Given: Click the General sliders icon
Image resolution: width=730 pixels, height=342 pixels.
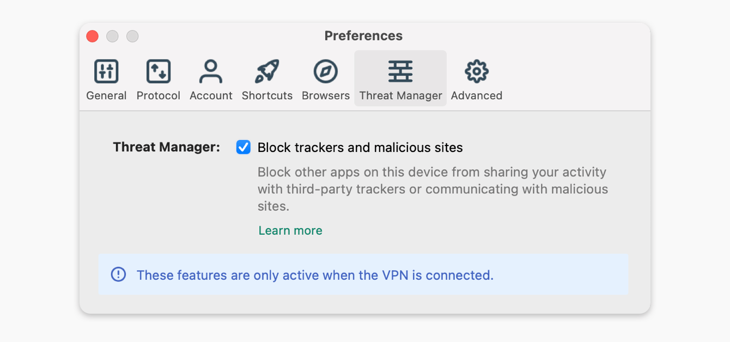Looking at the screenshot, I should click(x=106, y=71).
